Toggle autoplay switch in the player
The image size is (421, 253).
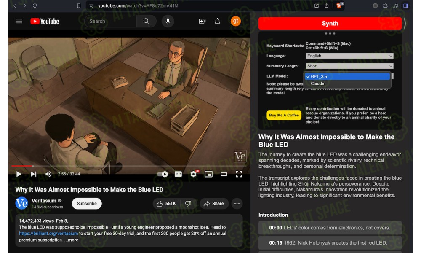tap(163, 174)
